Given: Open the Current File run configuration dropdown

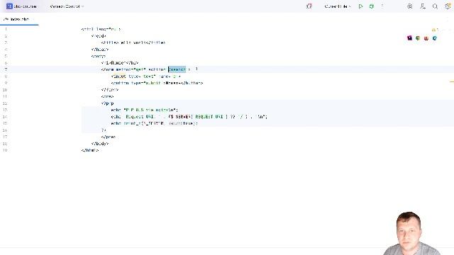Looking at the screenshot, I should [338, 6].
